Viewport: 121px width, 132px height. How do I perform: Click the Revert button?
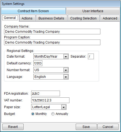click(x=13, y=127)
